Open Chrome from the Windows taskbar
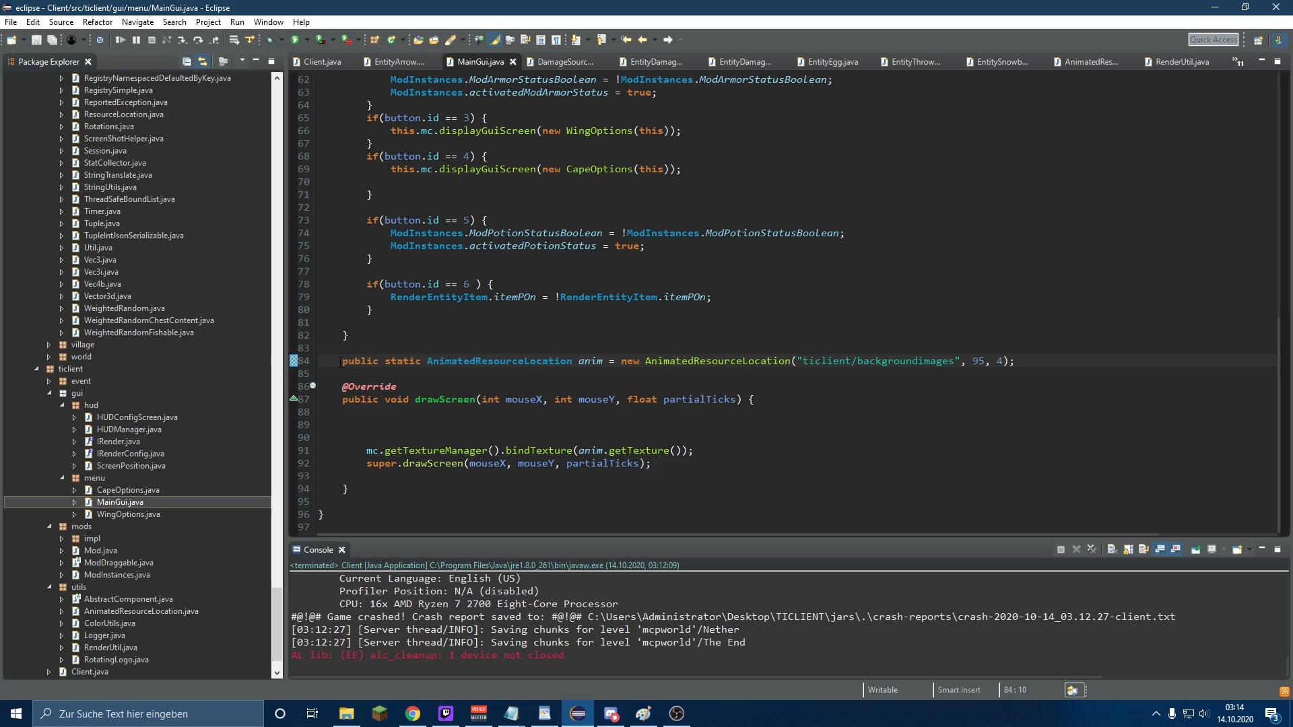This screenshot has height=727, width=1293. click(x=413, y=714)
